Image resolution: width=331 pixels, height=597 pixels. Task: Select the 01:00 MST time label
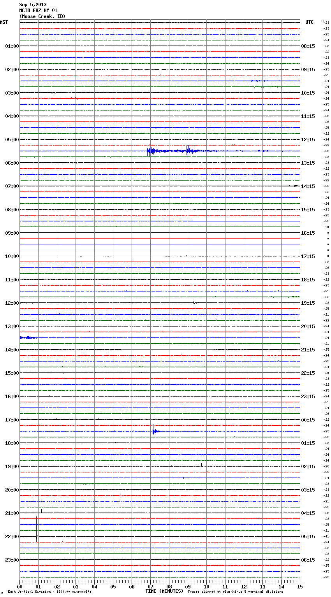(12, 46)
